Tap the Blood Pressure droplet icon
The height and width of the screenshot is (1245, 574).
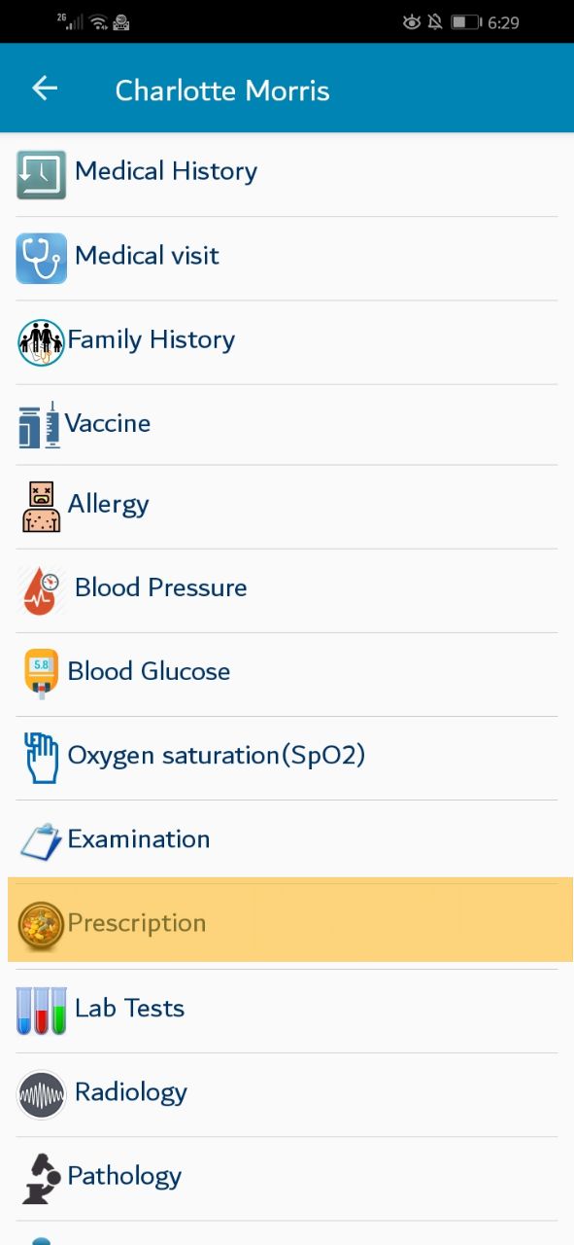pos(41,590)
